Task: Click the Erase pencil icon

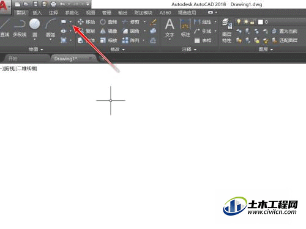Action: tap(153, 22)
